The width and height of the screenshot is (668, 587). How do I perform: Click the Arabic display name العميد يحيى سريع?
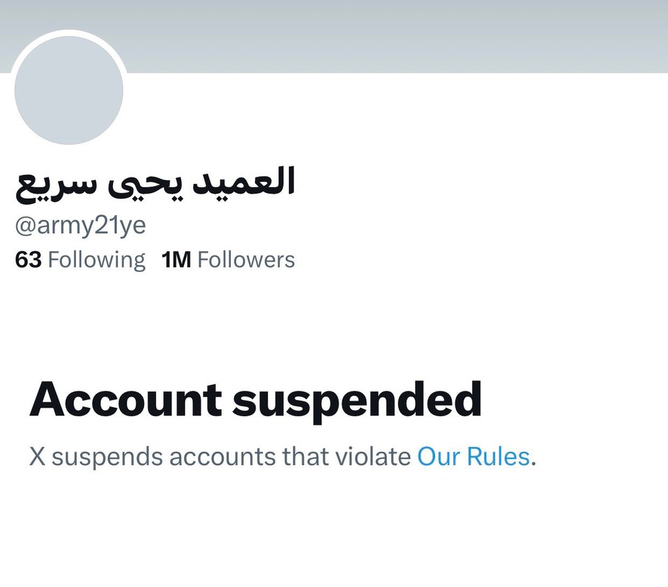(155, 183)
